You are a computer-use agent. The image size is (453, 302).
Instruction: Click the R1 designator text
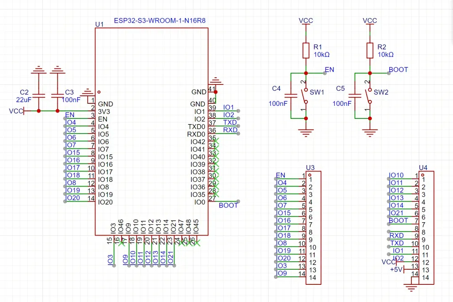tap(318, 47)
